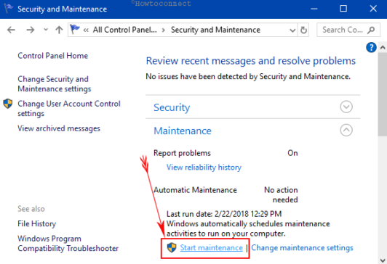Click the UAC shield icon in sidebar

tap(8, 104)
